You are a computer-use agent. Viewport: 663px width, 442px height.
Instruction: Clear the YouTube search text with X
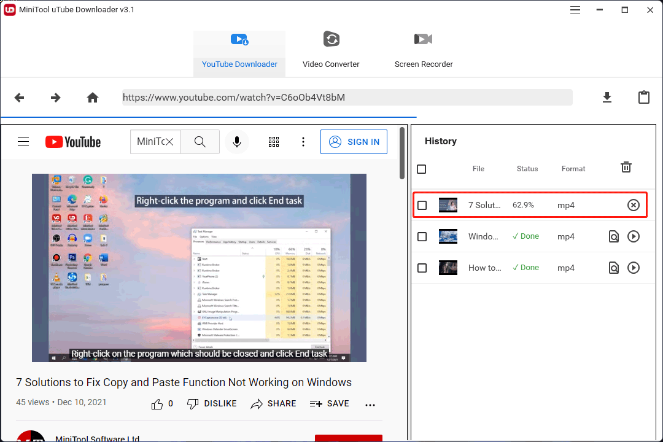pos(169,142)
